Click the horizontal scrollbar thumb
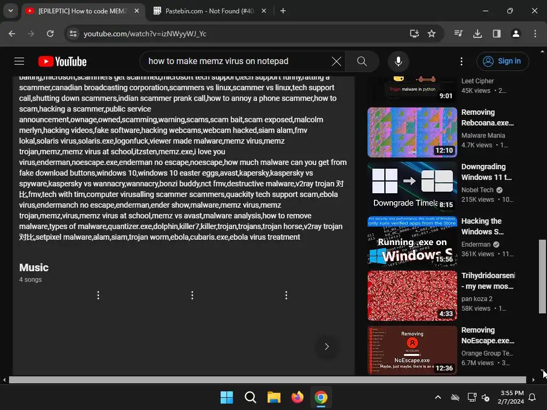 [x=267, y=380]
